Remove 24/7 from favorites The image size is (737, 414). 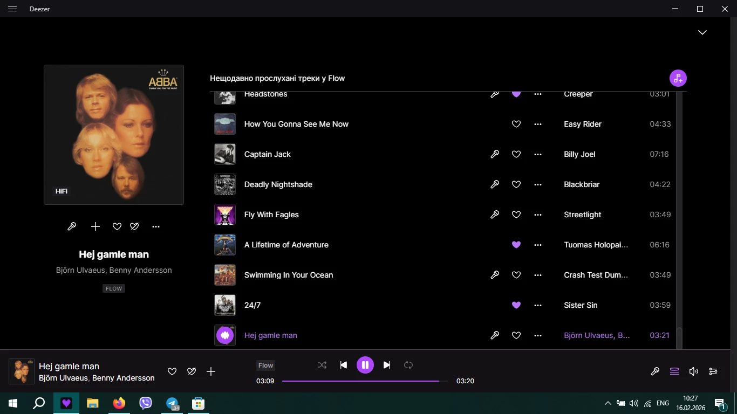pyautogui.click(x=516, y=305)
